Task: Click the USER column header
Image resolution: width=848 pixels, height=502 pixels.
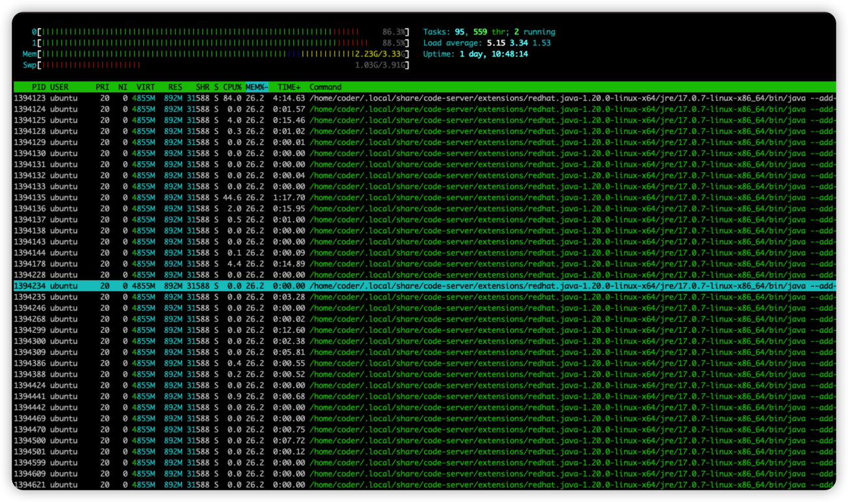Action: coord(59,87)
